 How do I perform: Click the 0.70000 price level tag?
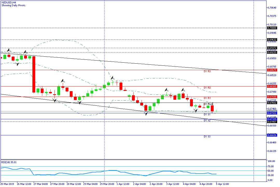pos(272,28)
